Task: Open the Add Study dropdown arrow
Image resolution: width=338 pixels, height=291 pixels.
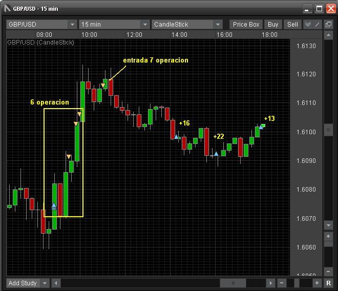Action: tap(45, 283)
